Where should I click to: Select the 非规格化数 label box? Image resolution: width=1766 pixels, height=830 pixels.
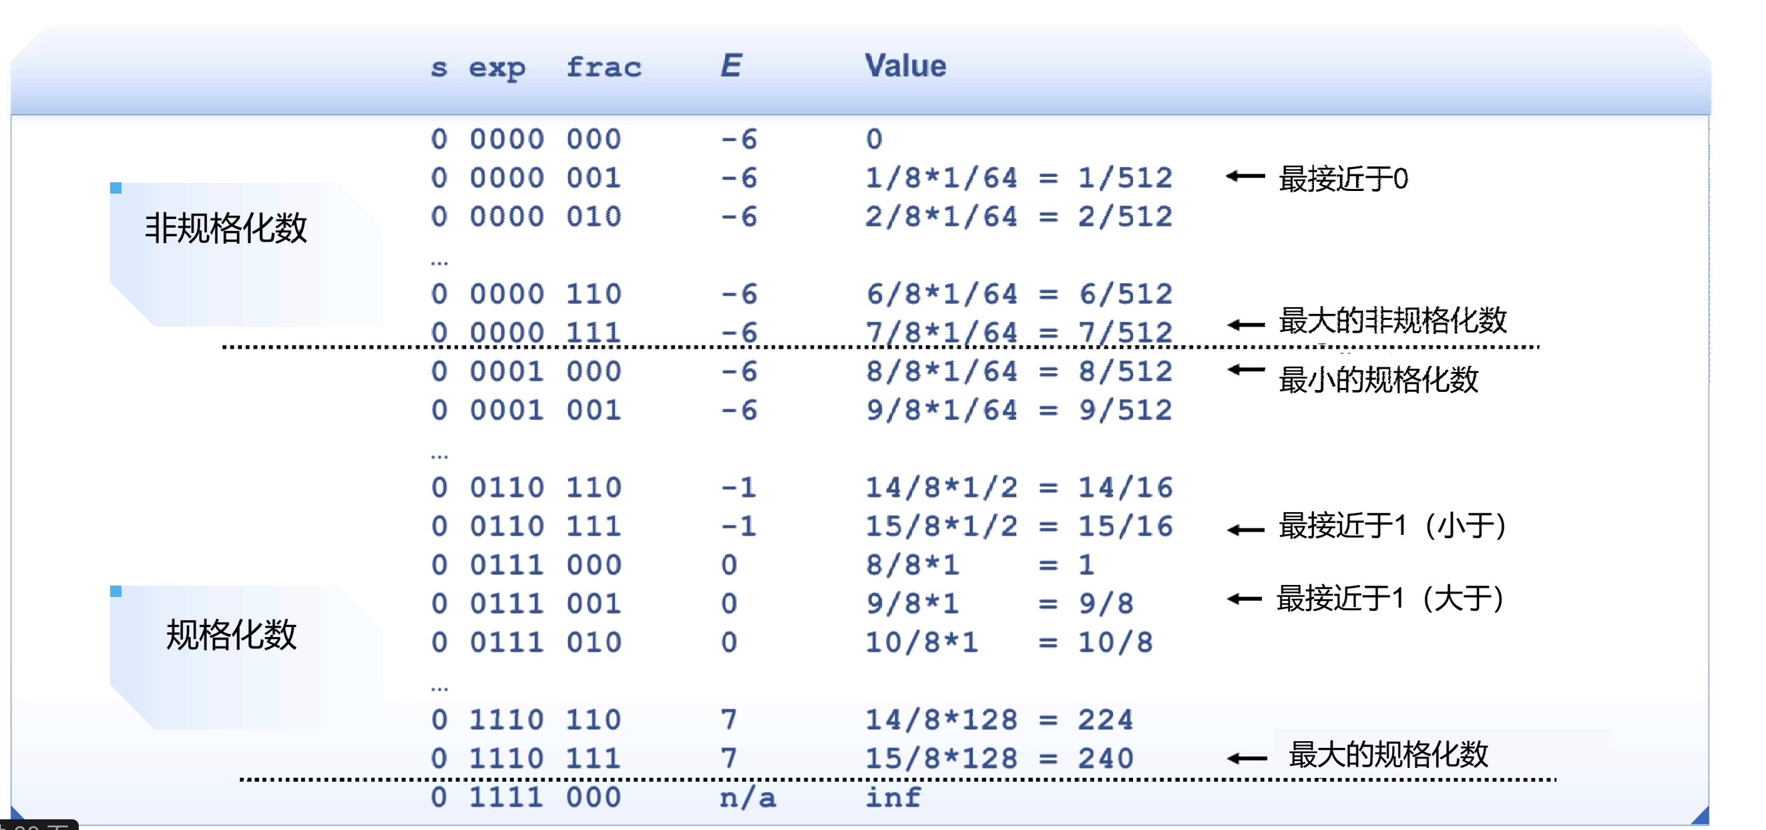[x=226, y=228]
